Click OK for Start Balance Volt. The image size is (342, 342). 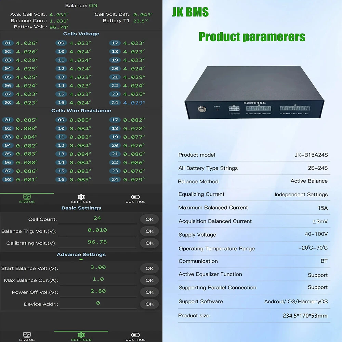[149, 268]
